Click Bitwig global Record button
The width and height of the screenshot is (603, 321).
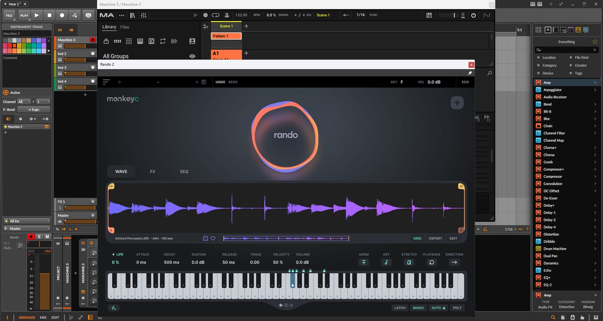[x=62, y=15]
